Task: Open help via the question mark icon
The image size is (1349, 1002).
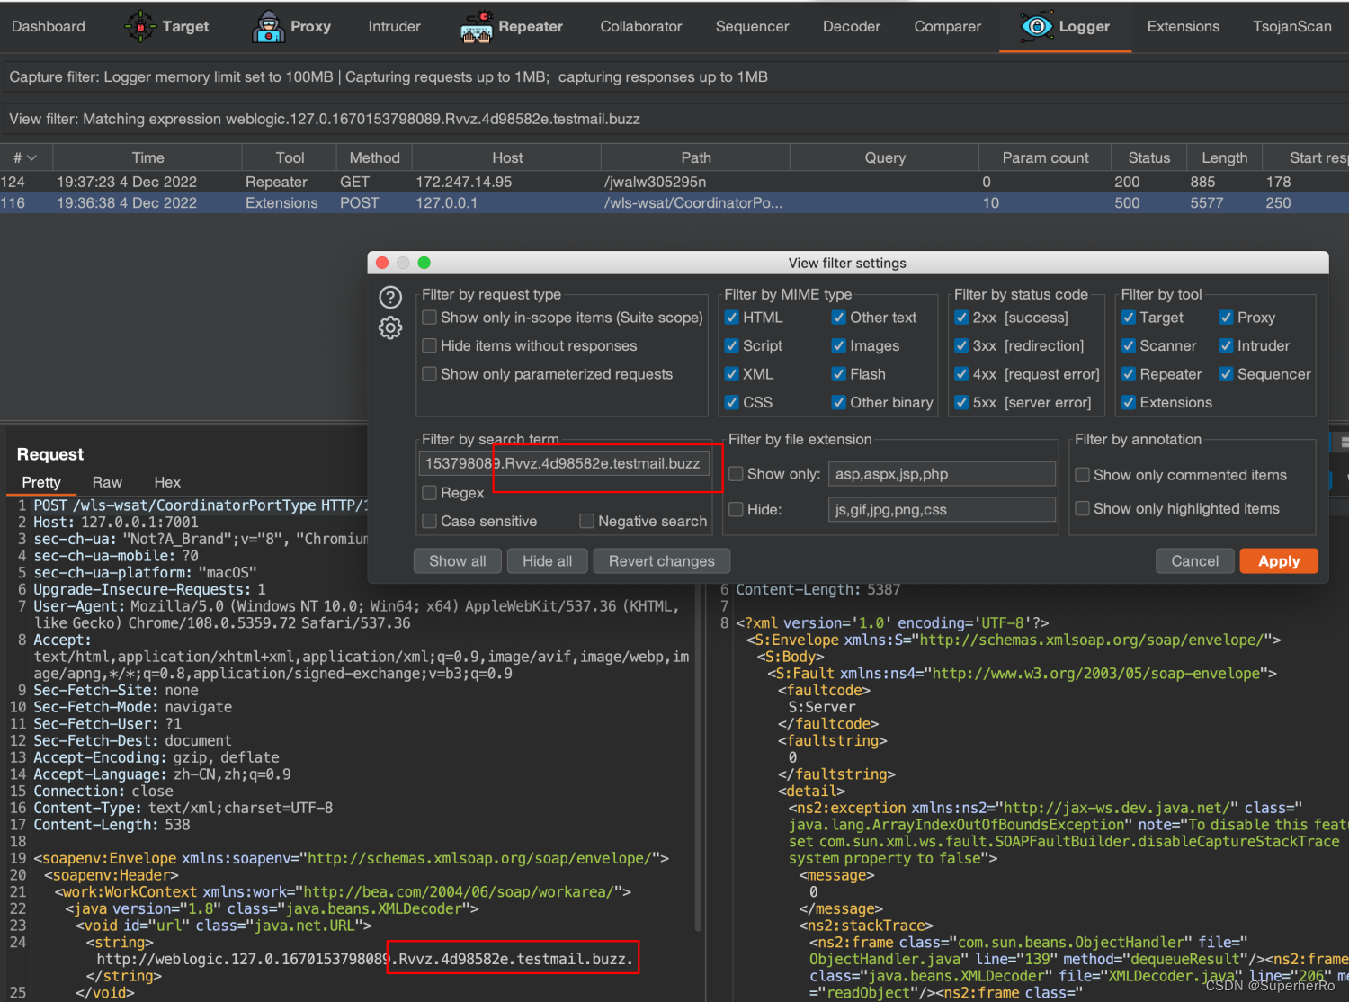Action: [390, 298]
